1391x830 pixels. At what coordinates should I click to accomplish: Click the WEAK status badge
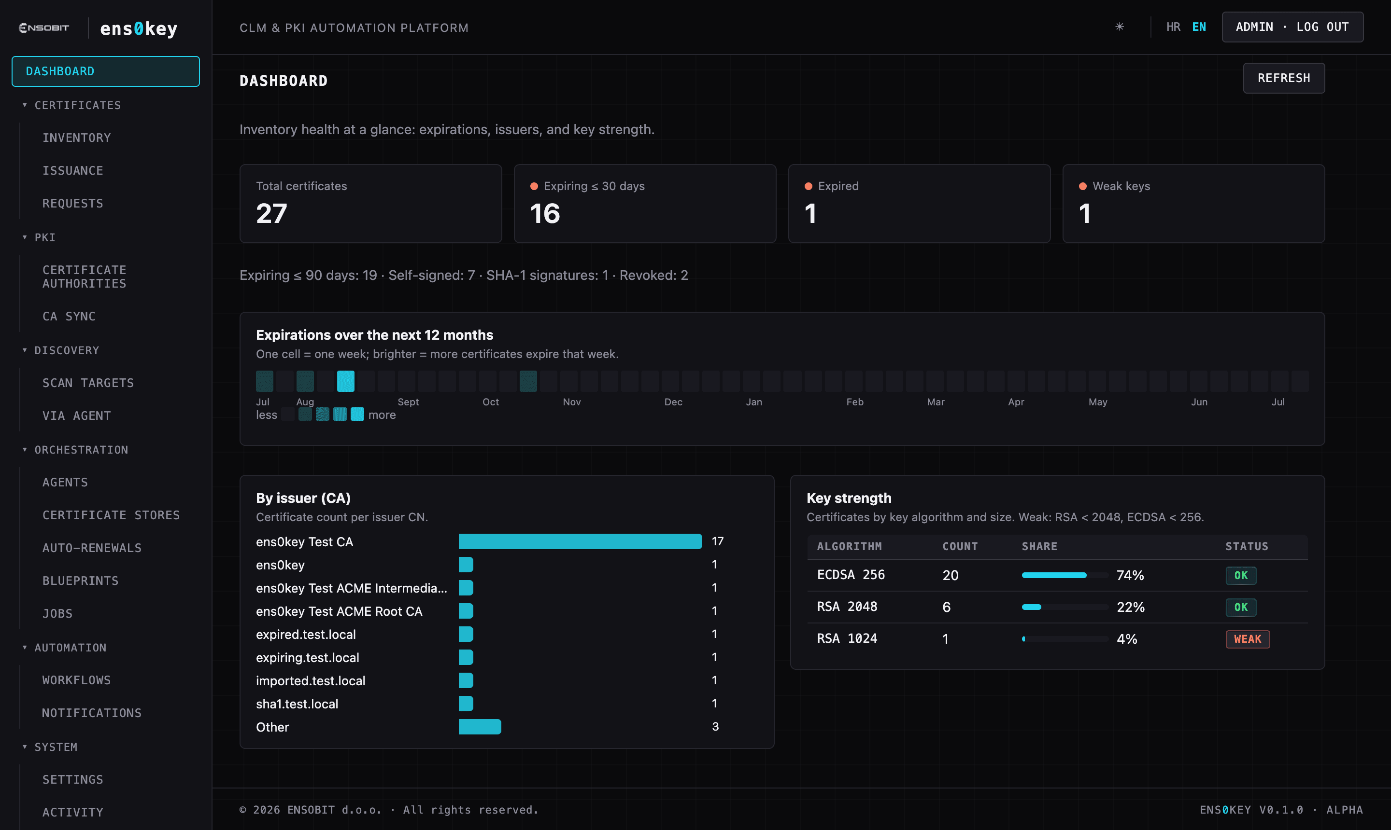point(1248,639)
